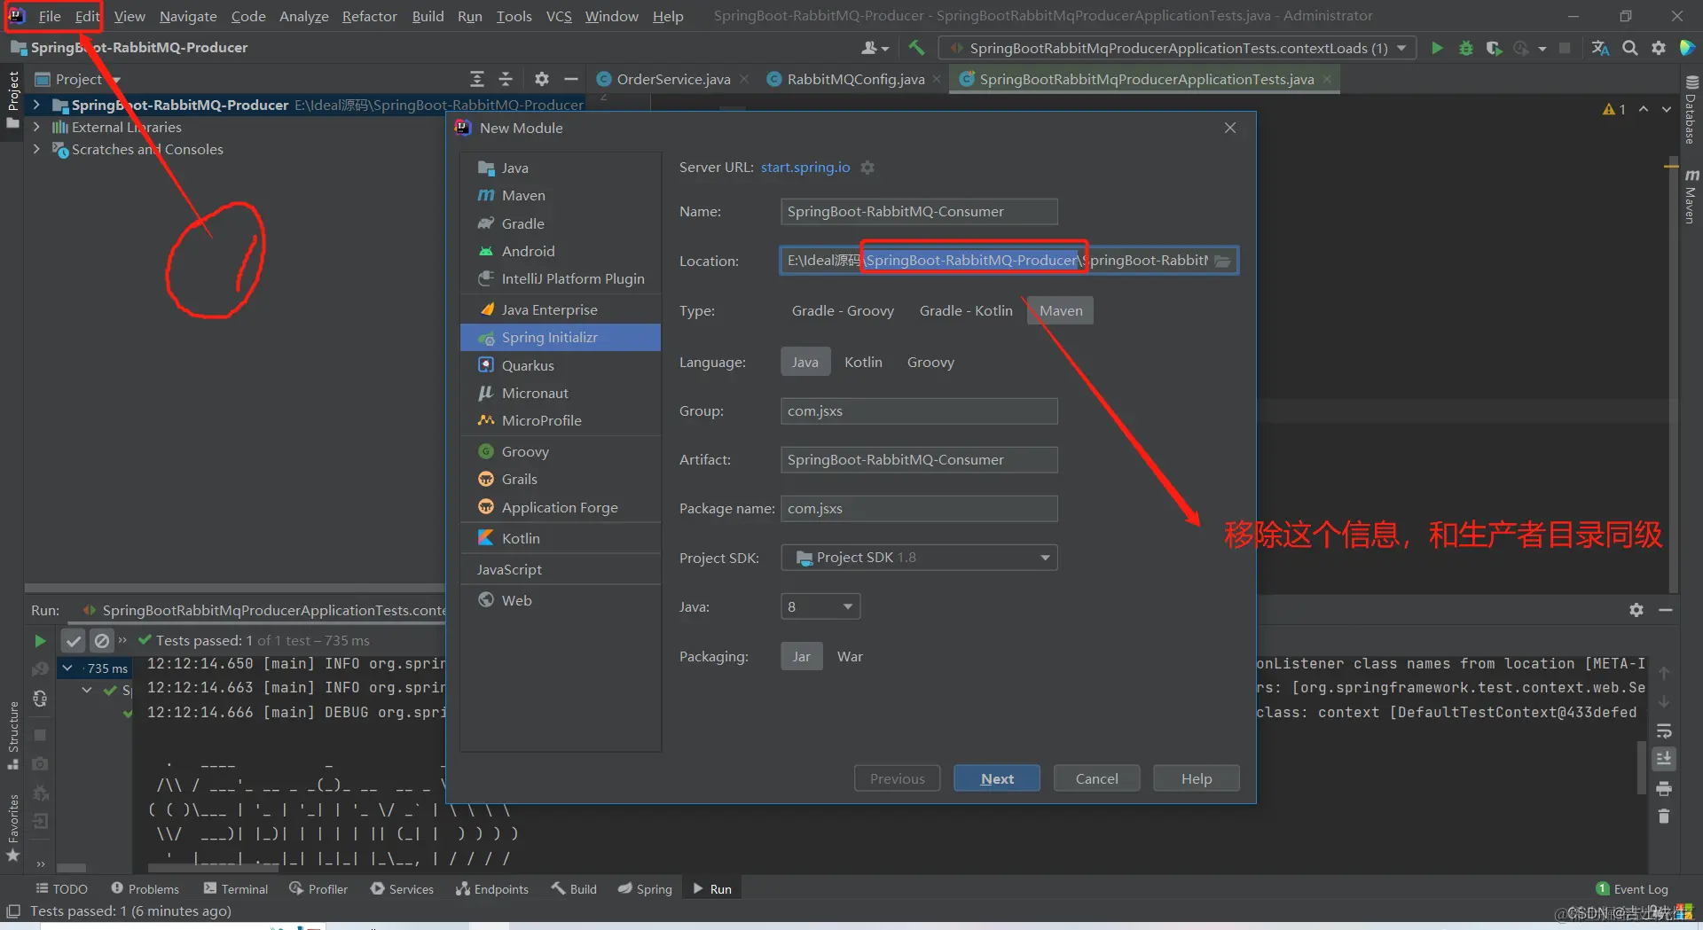Open IDE settings gear in top toolbar

[1659, 48]
